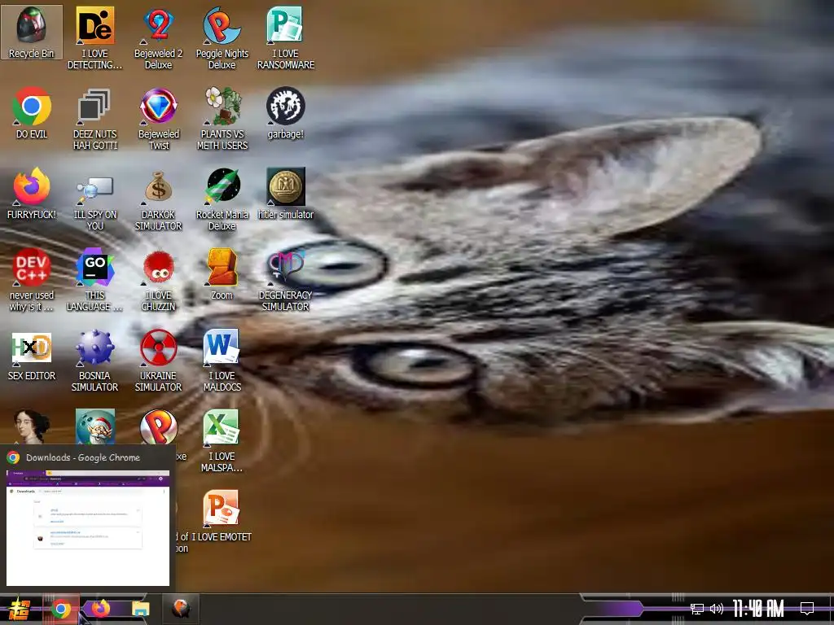Select the DEEZ NUTS stacked-windows shortcut icon
The height and width of the screenshot is (625, 834).
(94, 119)
